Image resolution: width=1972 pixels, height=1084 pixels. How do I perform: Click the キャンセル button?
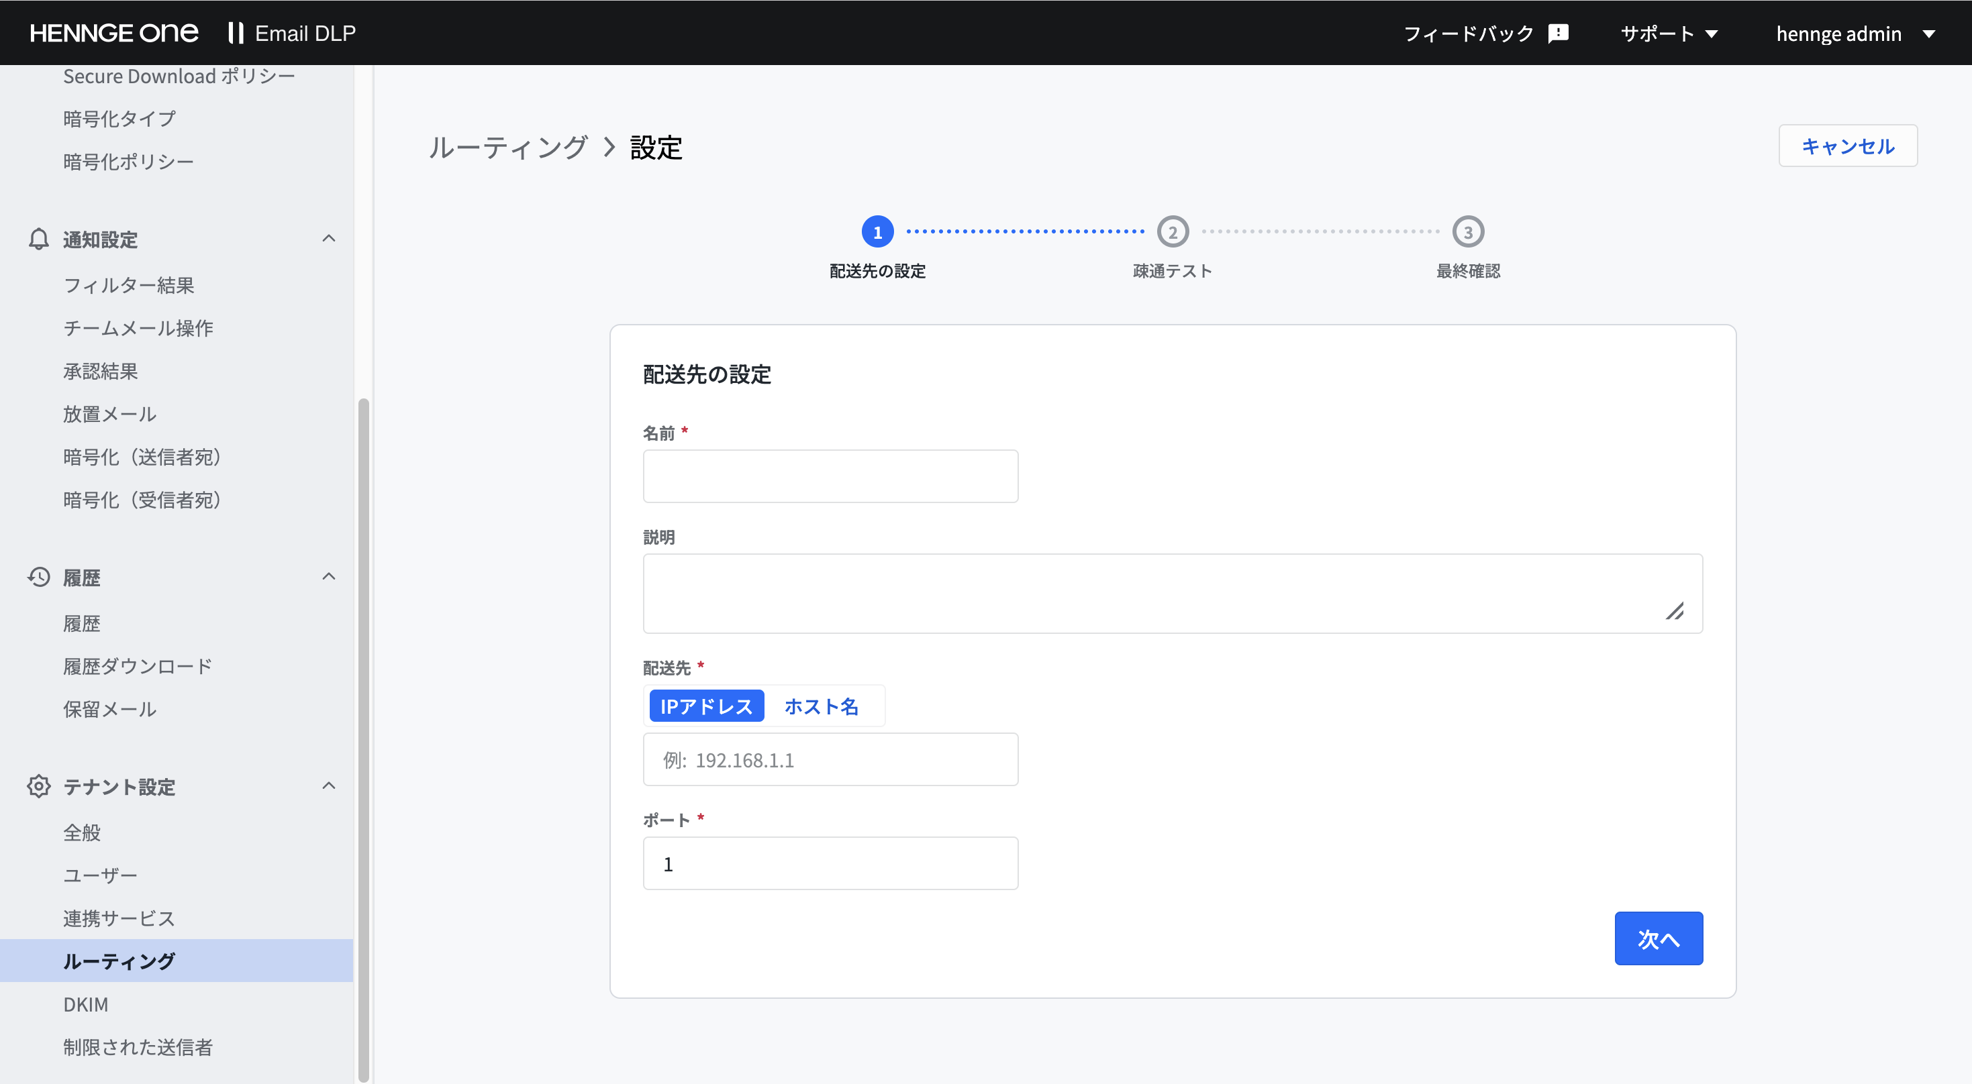[x=1848, y=146]
